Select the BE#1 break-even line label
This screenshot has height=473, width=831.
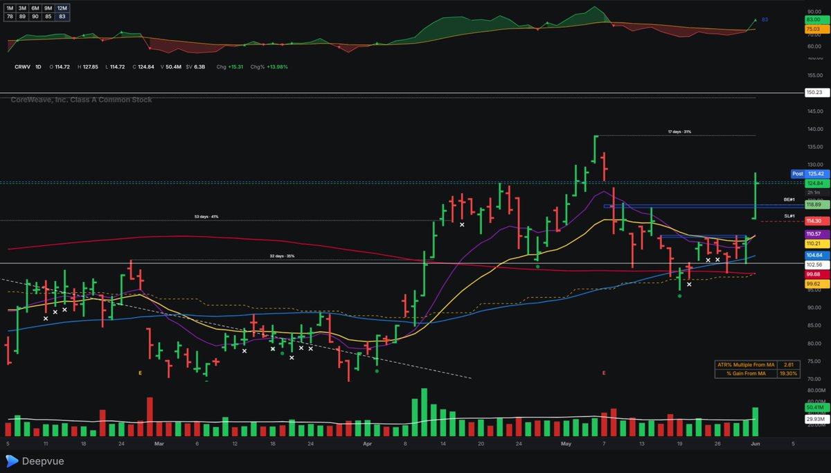point(788,199)
